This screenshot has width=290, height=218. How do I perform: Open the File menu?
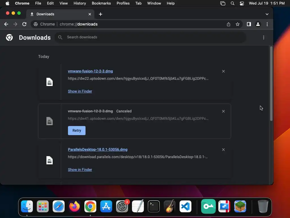38,3
